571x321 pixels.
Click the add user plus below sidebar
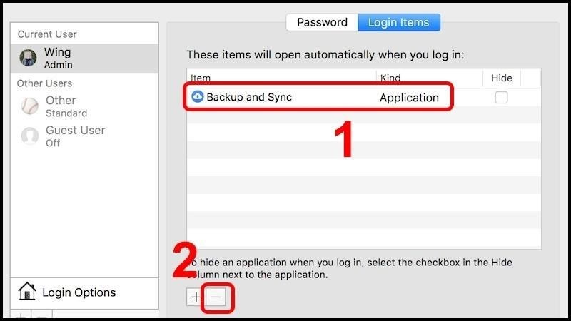pyautogui.click(x=22, y=315)
